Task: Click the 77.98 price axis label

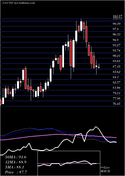Action: (116, 99)
